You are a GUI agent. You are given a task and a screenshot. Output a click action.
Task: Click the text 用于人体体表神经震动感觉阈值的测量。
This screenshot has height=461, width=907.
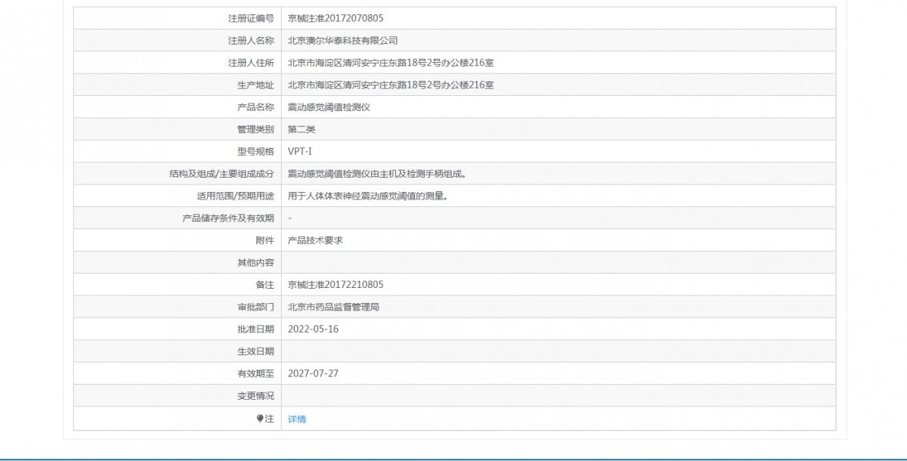click(x=368, y=196)
